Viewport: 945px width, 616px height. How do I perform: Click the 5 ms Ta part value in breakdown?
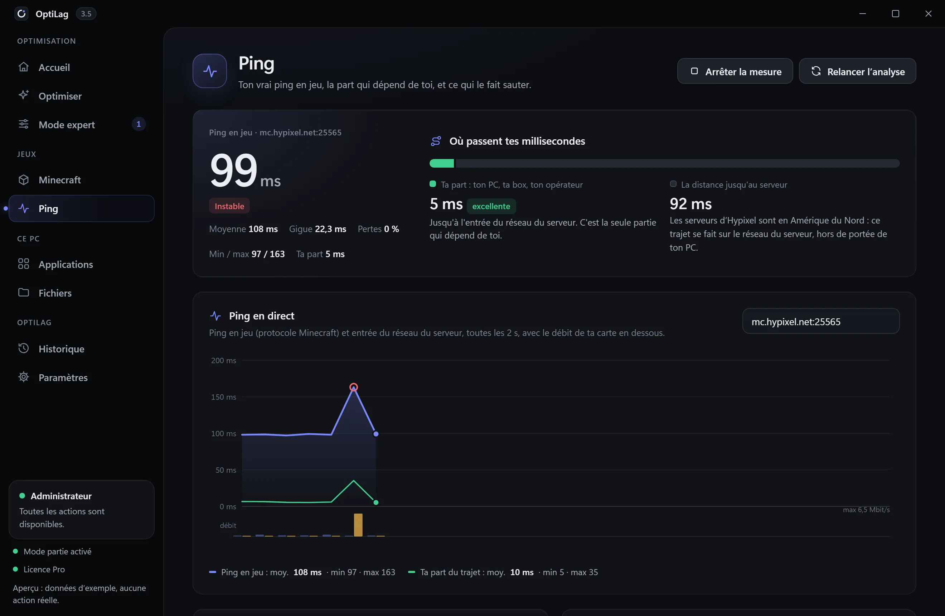446,204
